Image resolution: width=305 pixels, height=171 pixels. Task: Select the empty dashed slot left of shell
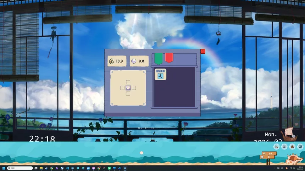pos(122,88)
